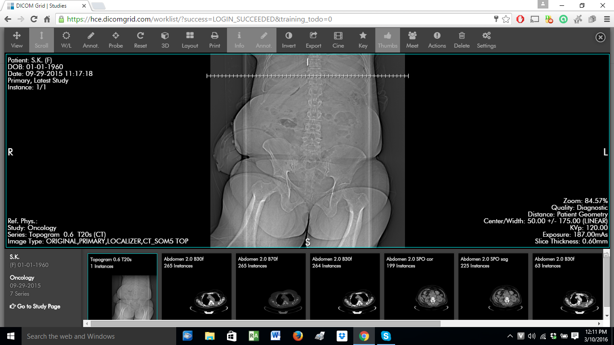
Task: Click Series: Topogram 0.6 T20s (CT) text
Action: [x=57, y=234]
